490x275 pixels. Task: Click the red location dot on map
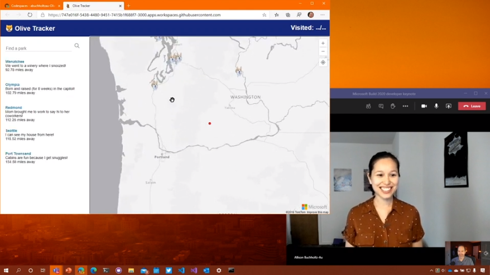point(210,123)
